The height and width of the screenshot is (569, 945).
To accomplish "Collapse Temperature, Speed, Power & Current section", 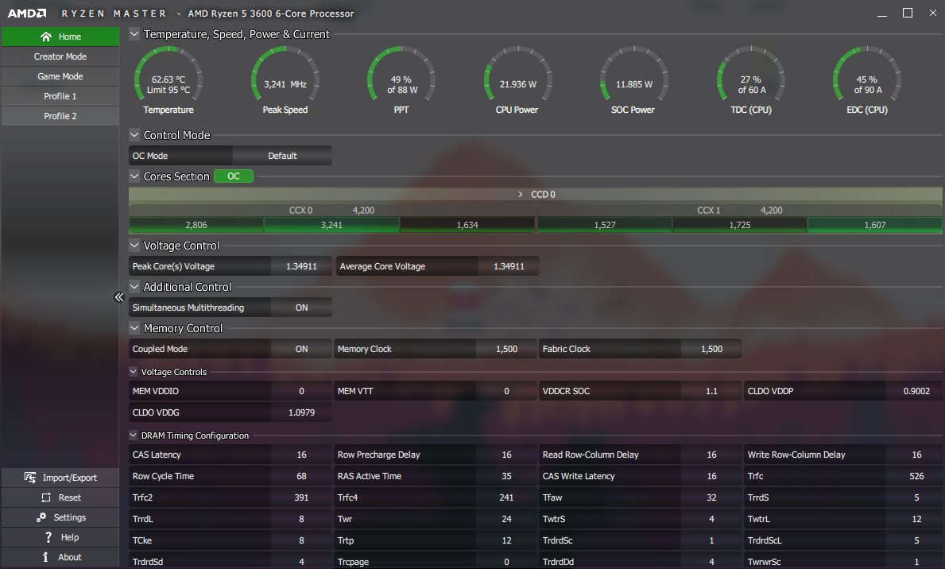I will click(x=134, y=33).
